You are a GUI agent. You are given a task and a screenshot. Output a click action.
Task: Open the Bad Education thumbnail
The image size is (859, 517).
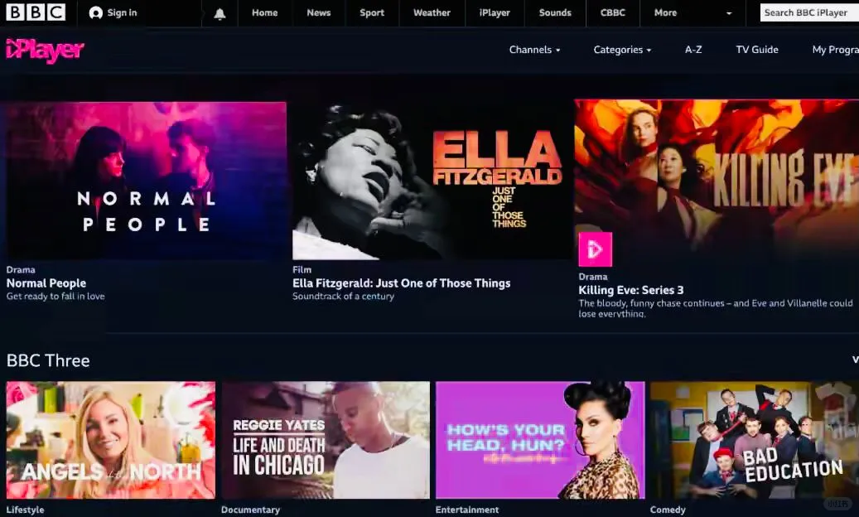(755, 440)
